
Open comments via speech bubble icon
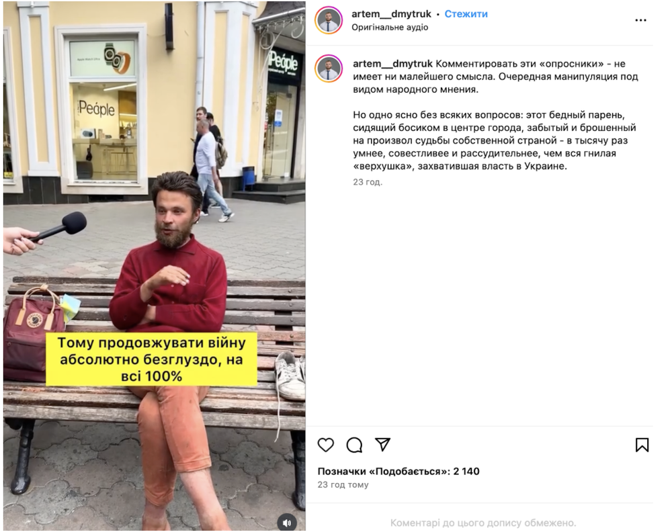354,445
